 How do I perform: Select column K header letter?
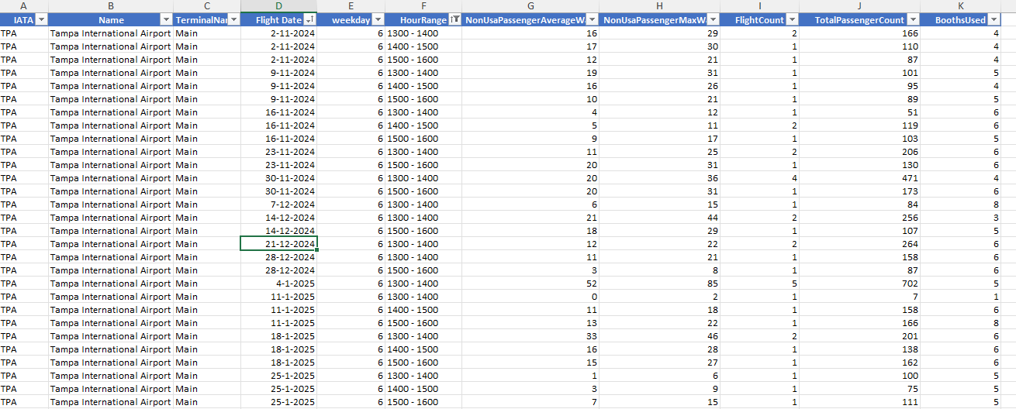969,6
